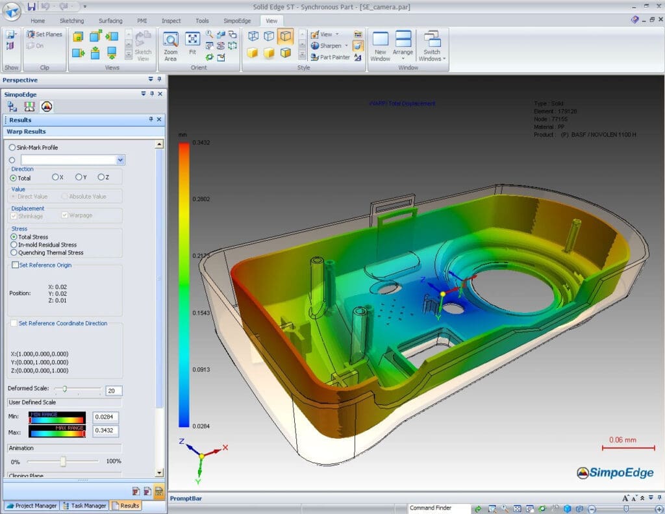Open the Task Manager tab
665x514 pixels.
84,506
